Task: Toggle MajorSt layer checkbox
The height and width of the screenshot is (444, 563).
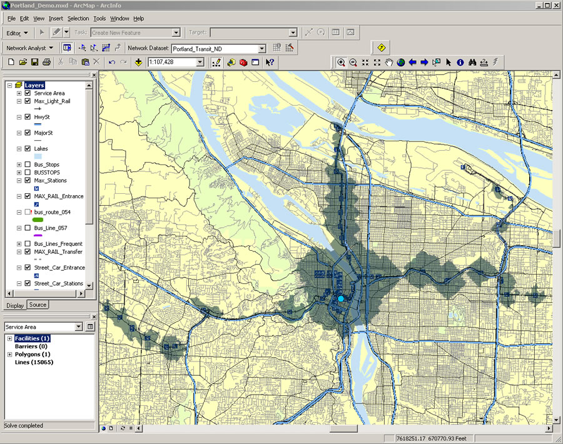Action: click(x=28, y=133)
